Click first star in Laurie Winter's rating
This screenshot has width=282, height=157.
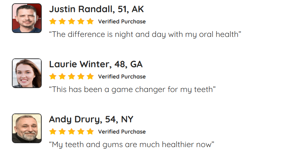pos(53,77)
